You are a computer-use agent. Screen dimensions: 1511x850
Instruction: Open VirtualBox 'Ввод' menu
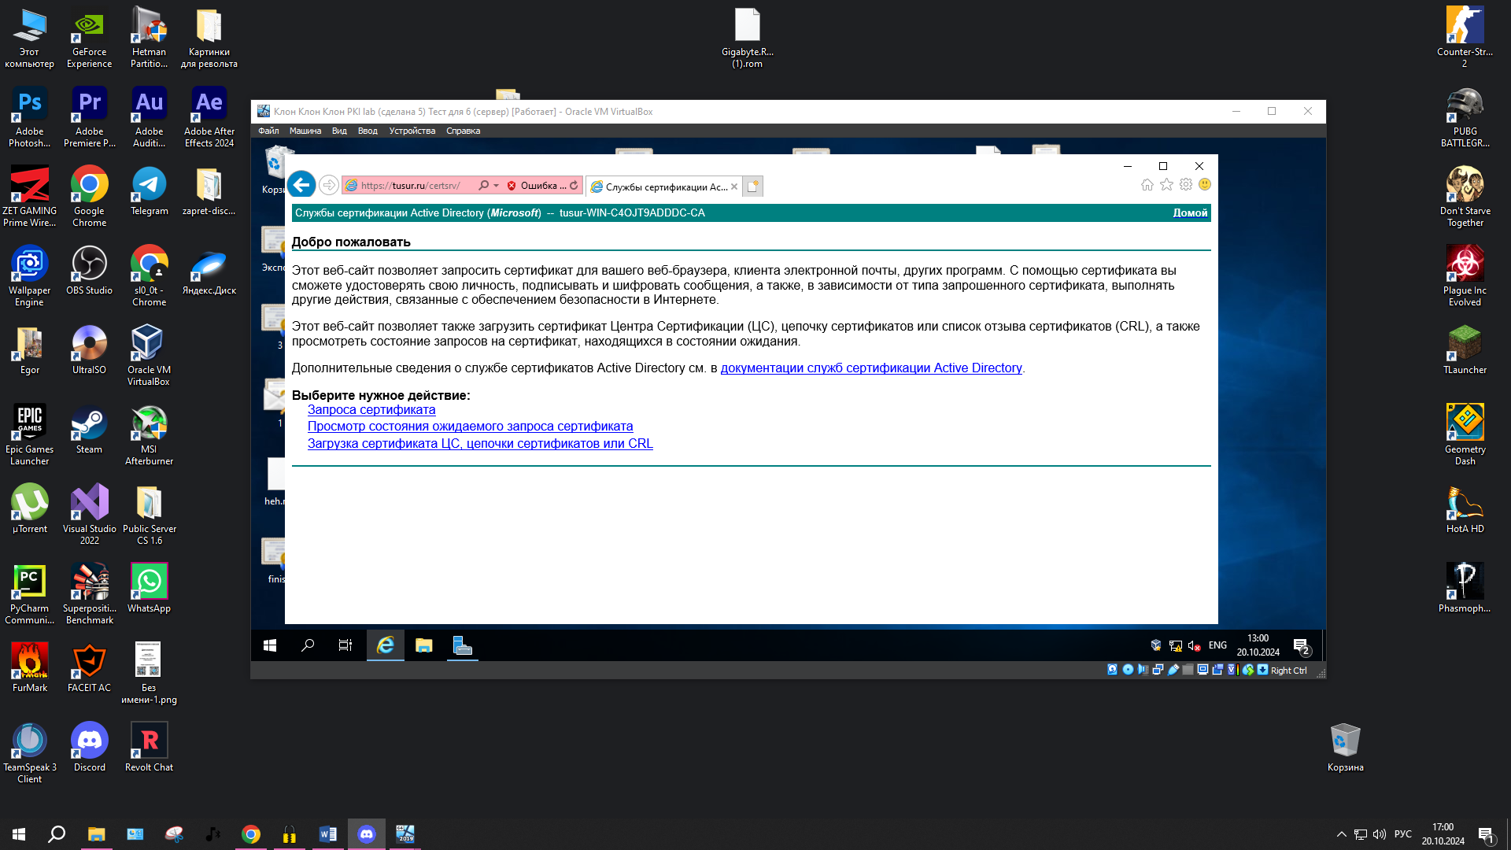point(368,131)
